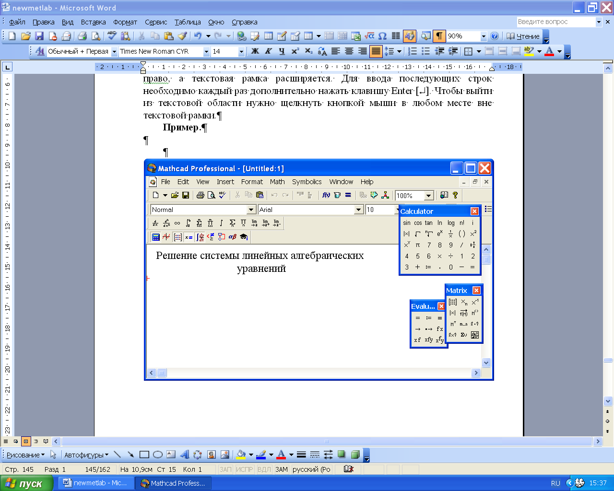The height and width of the screenshot is (491, 614).
Task: Apply fill color bucket on Drawing toolbar
Action: [241, 455]
